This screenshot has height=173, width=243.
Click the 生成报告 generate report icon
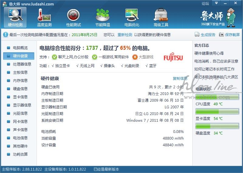click(x=197, y=35)
